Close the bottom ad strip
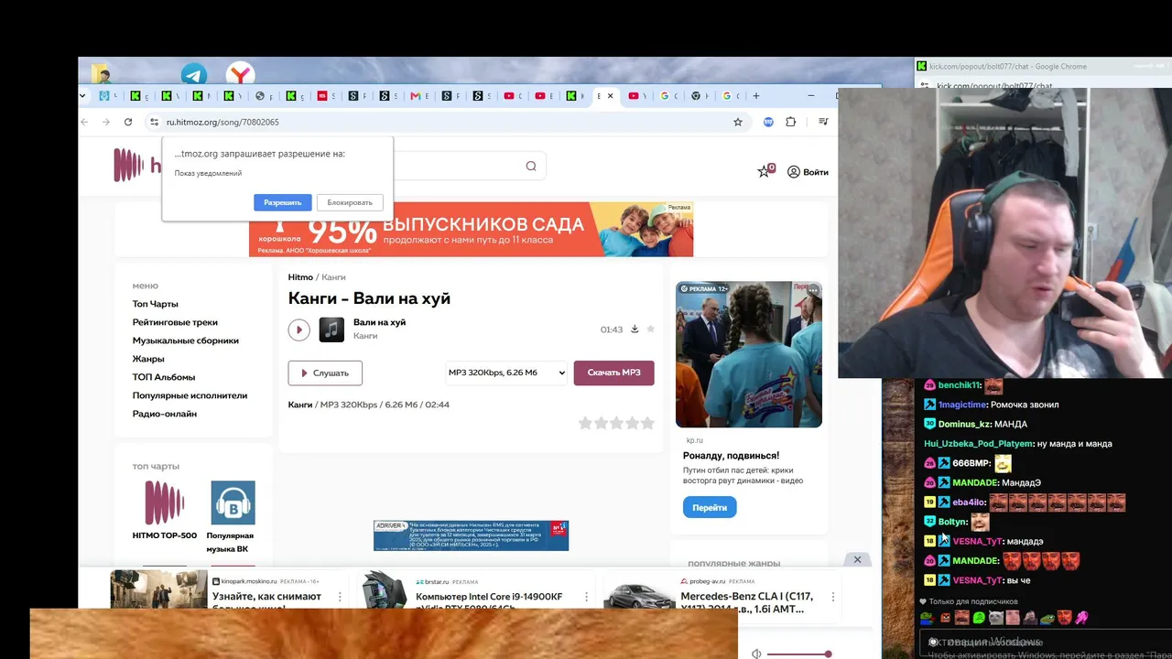The height and width of the screenshot is (659, 1172). coord(857,559)
